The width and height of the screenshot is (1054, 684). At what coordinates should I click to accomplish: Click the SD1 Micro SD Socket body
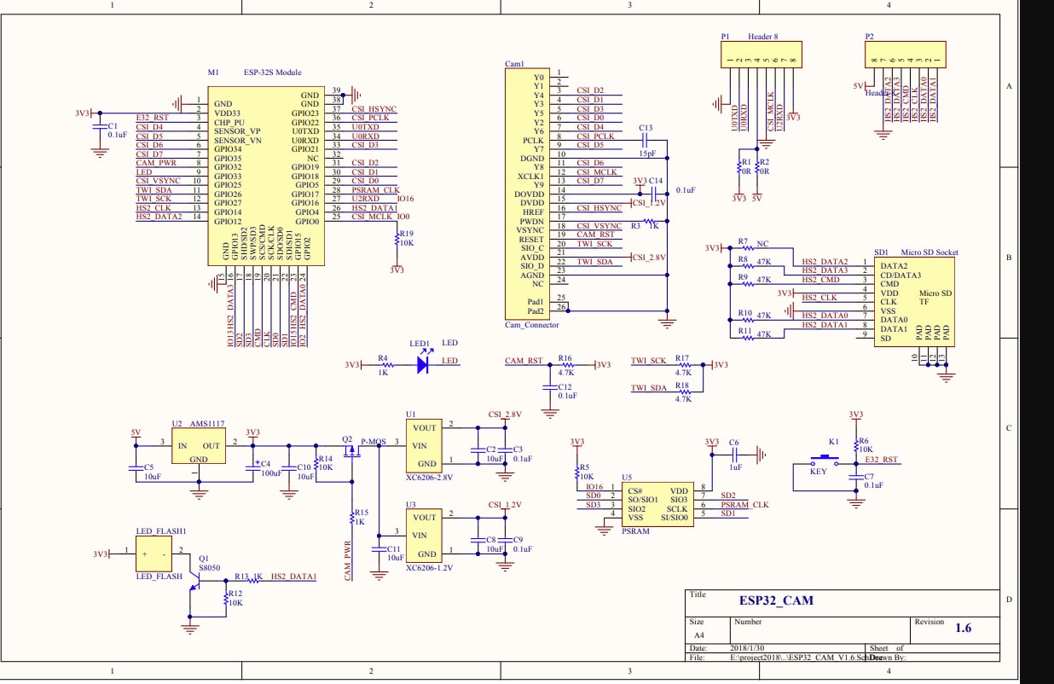coord(913,302)
